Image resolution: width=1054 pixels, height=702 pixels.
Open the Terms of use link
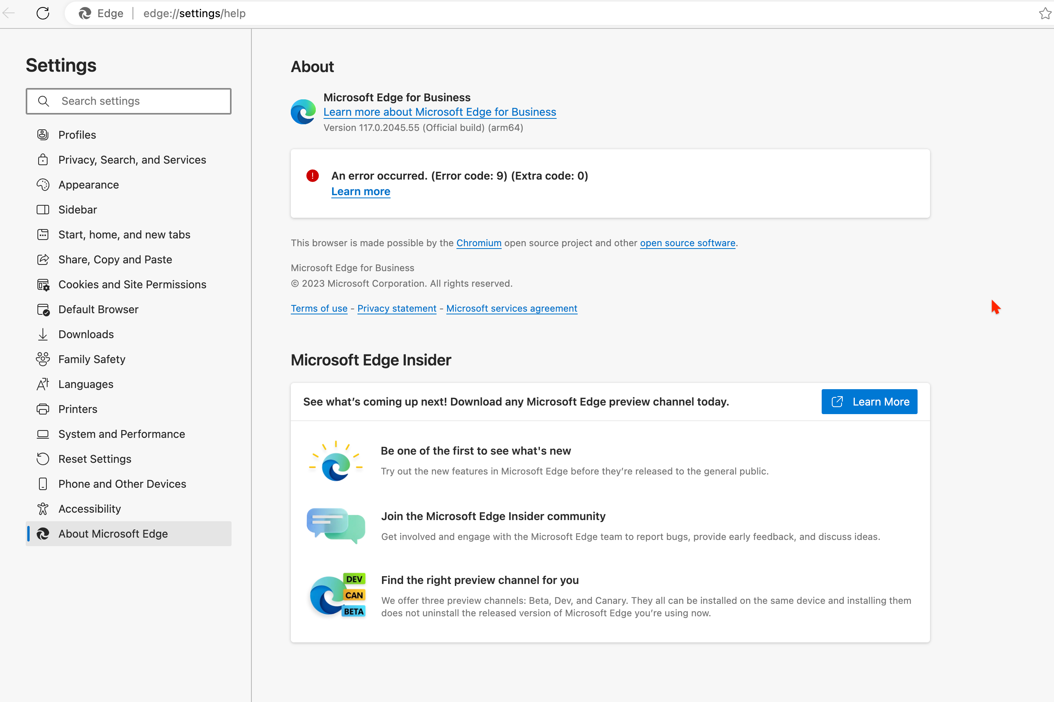point(319,308)
